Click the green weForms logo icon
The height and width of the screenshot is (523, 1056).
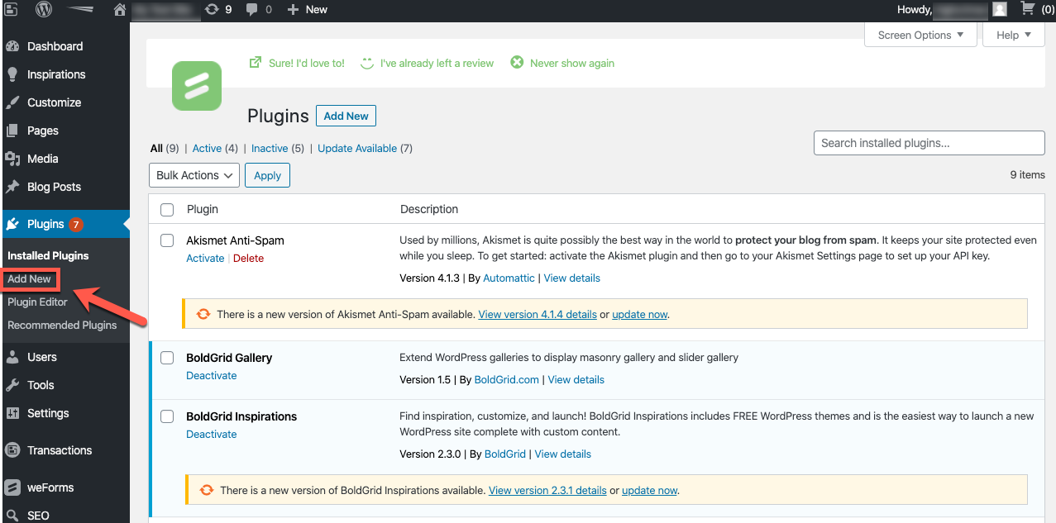point(196,86)
